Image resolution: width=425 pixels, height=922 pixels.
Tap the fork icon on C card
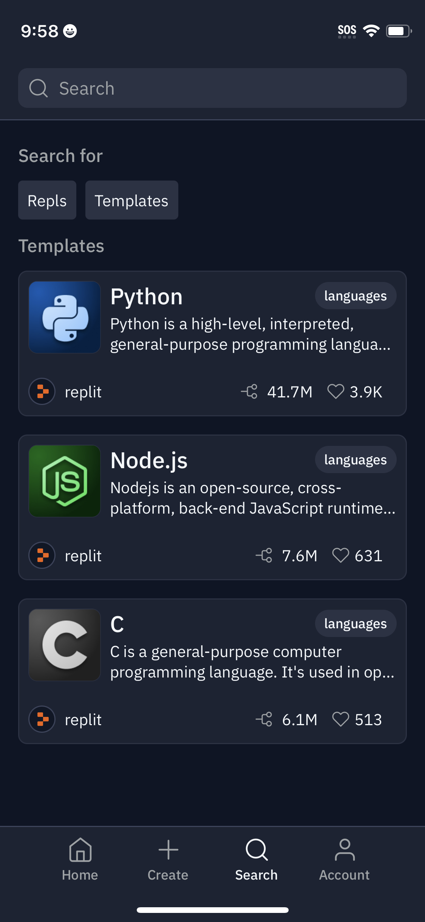click(264, 719)
